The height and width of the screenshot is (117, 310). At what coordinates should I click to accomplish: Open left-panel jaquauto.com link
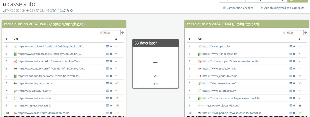[35, 83]
